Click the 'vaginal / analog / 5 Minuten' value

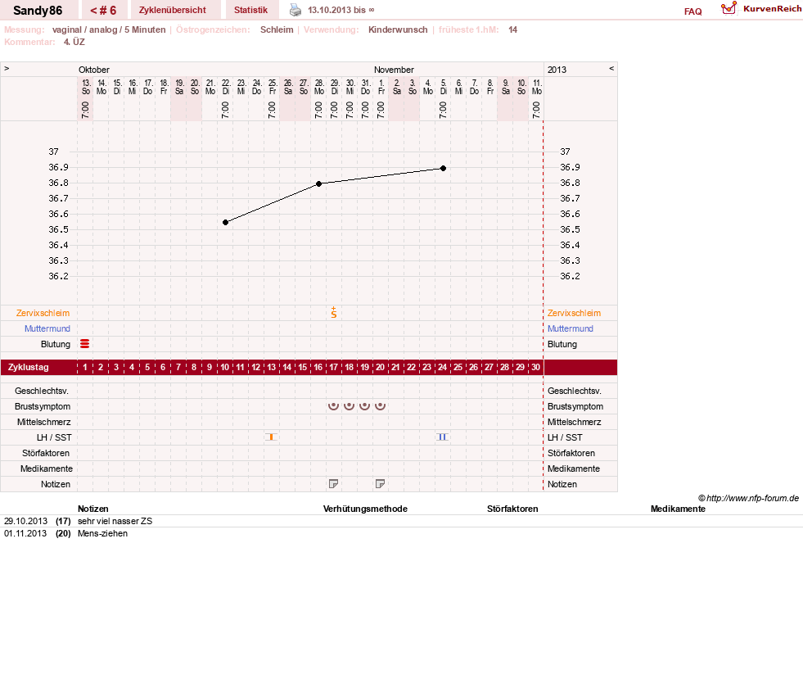pos(109,29)
